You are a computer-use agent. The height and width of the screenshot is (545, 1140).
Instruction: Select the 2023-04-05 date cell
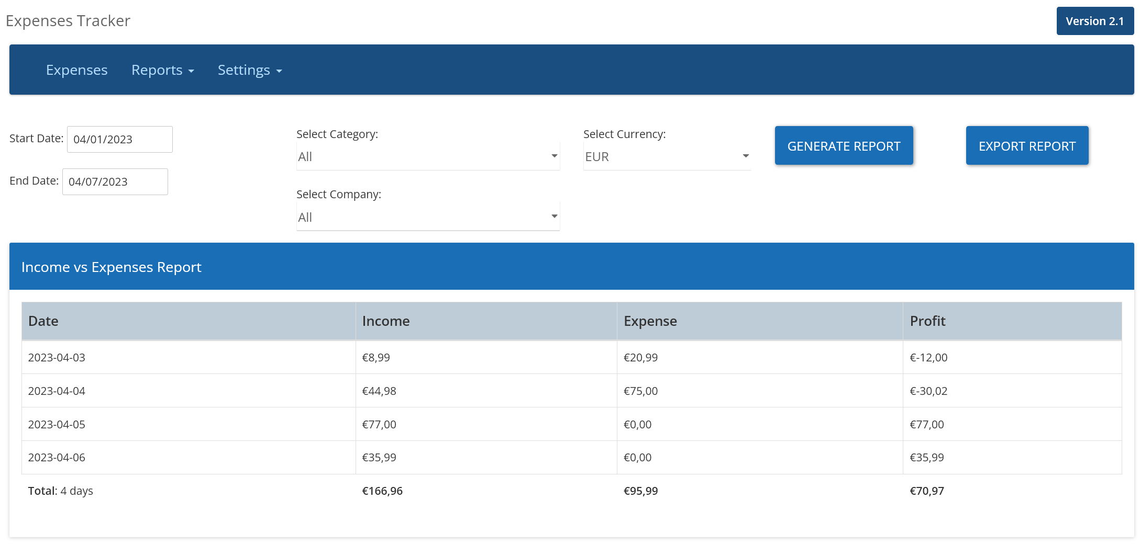[x=57, y=425]
